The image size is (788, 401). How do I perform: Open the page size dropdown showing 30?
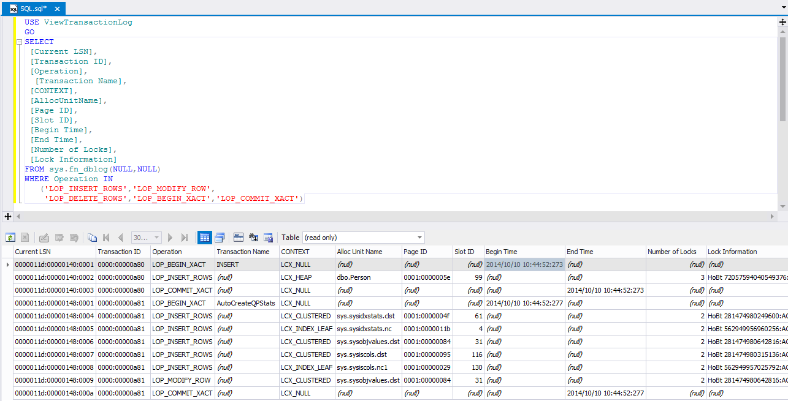[147, 238]
